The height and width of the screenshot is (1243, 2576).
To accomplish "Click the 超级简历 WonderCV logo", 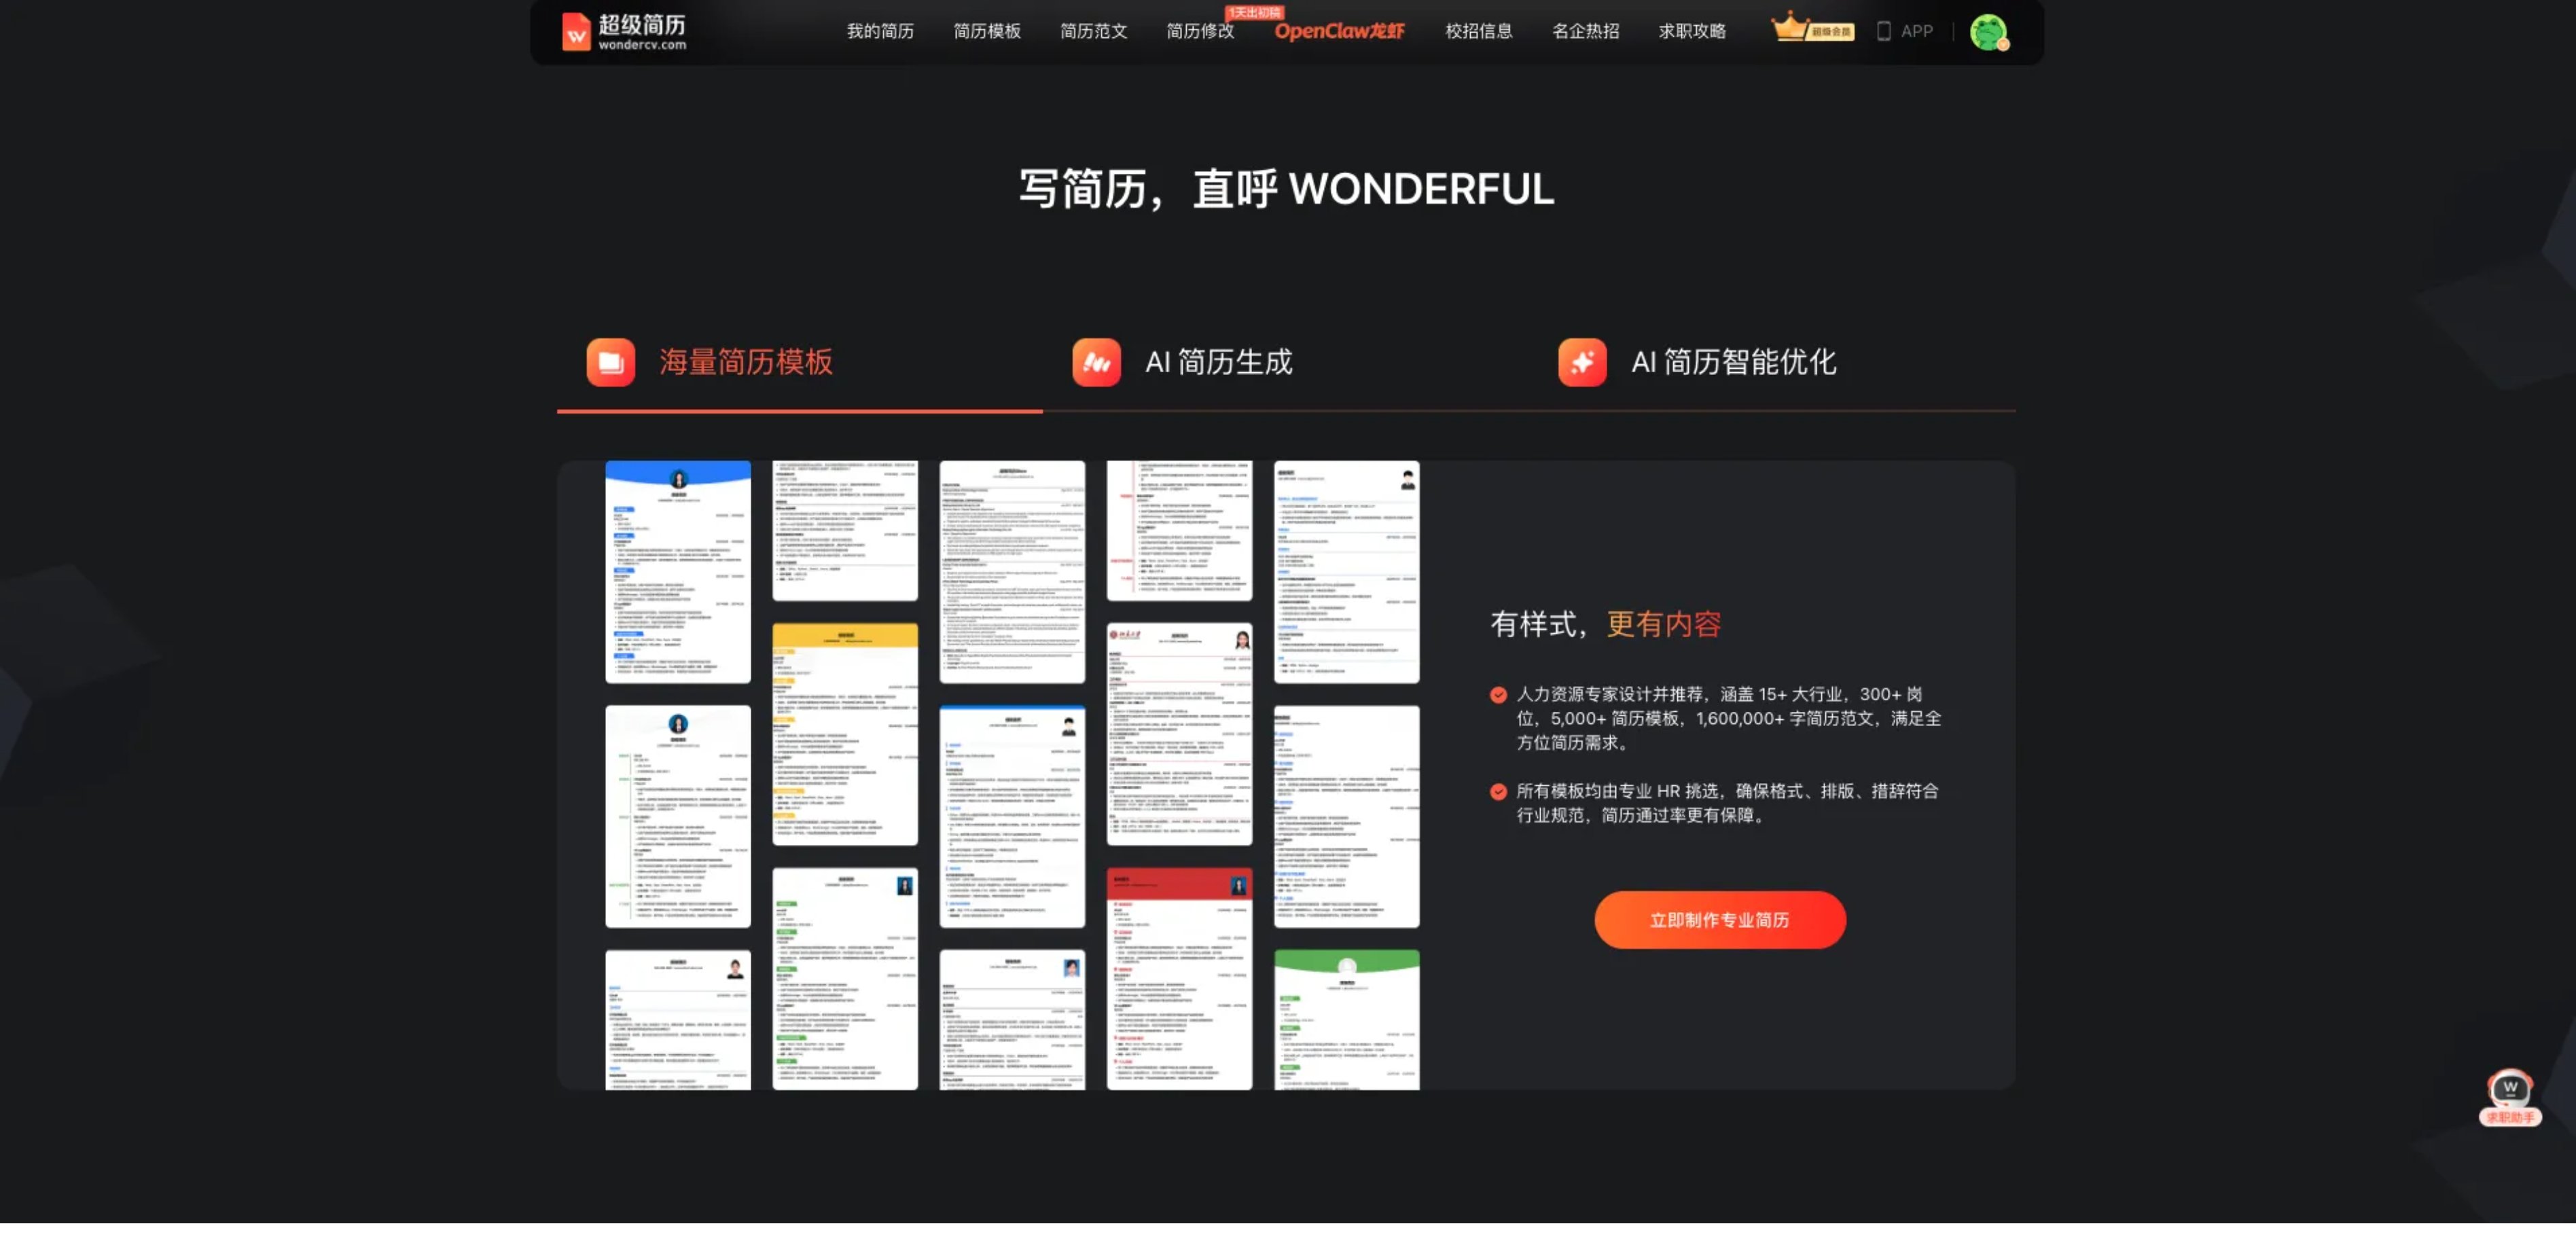I will coord(624,31).
